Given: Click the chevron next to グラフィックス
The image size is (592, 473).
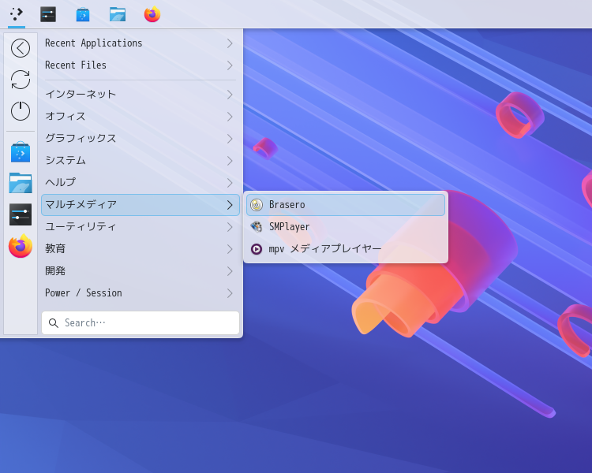Looking at the screenshot, I should [230, 139].
